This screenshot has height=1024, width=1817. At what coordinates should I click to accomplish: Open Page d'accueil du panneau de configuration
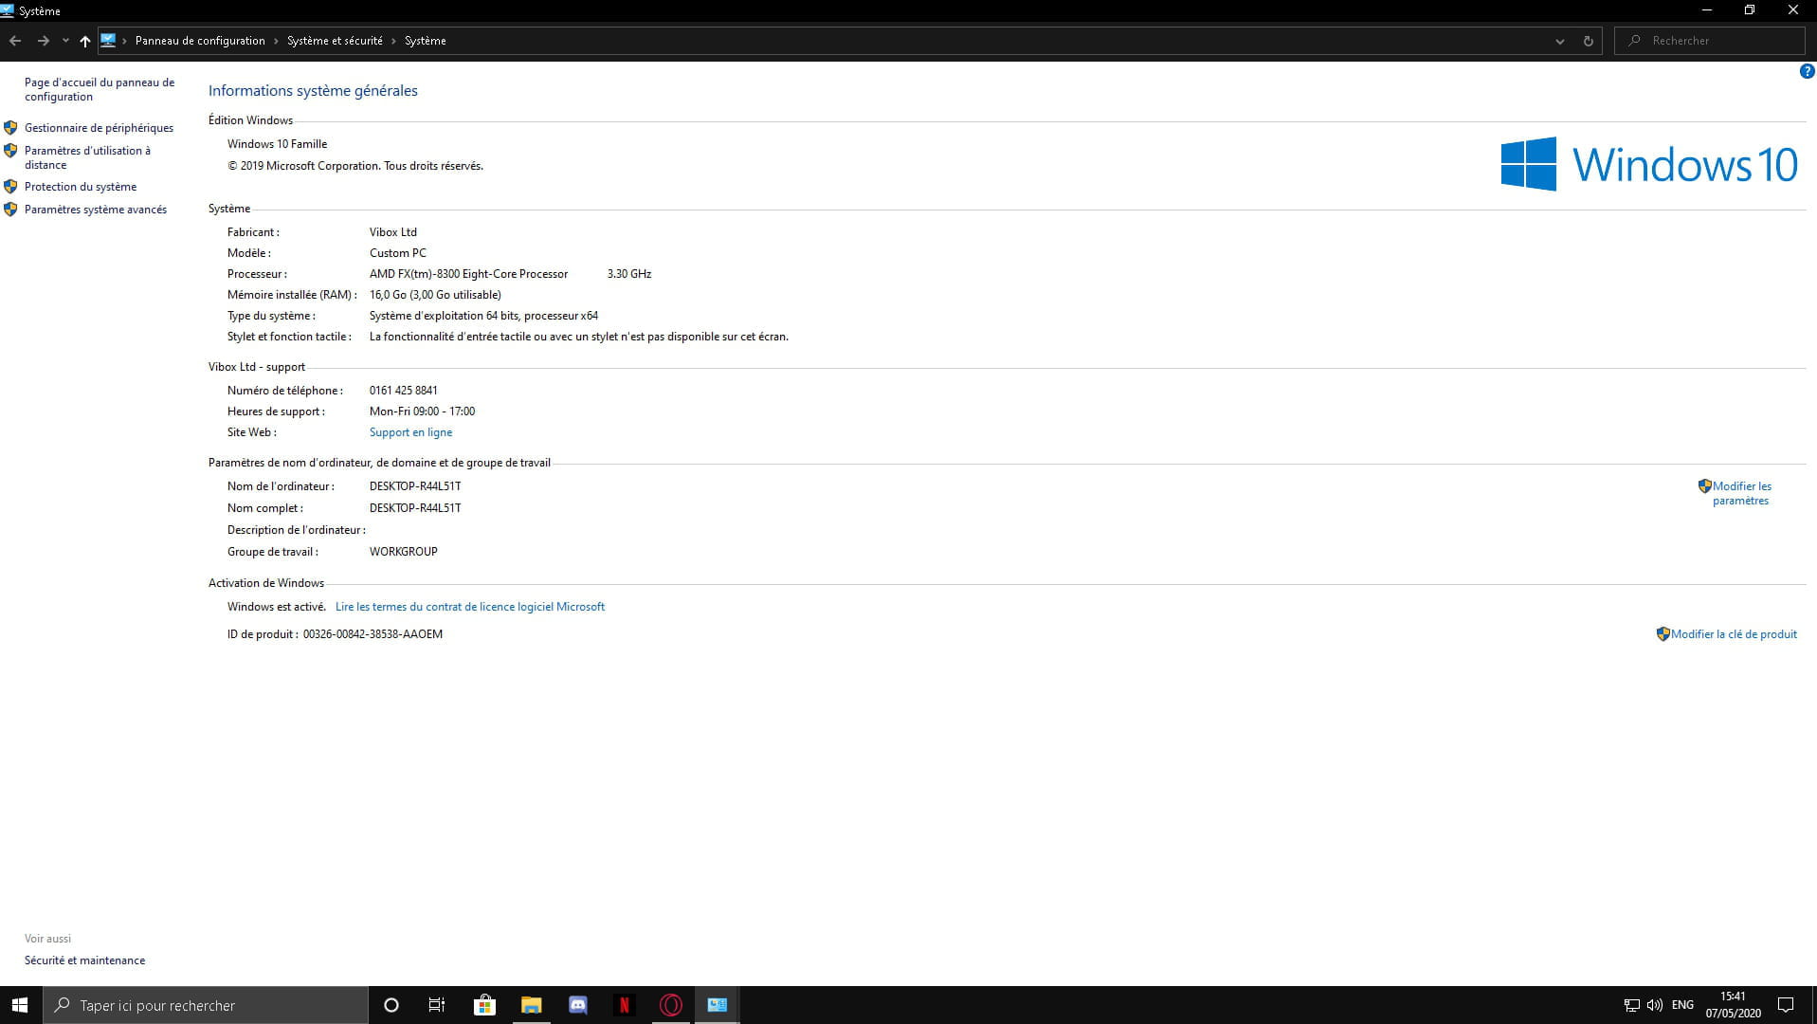[x=100, y=89]
